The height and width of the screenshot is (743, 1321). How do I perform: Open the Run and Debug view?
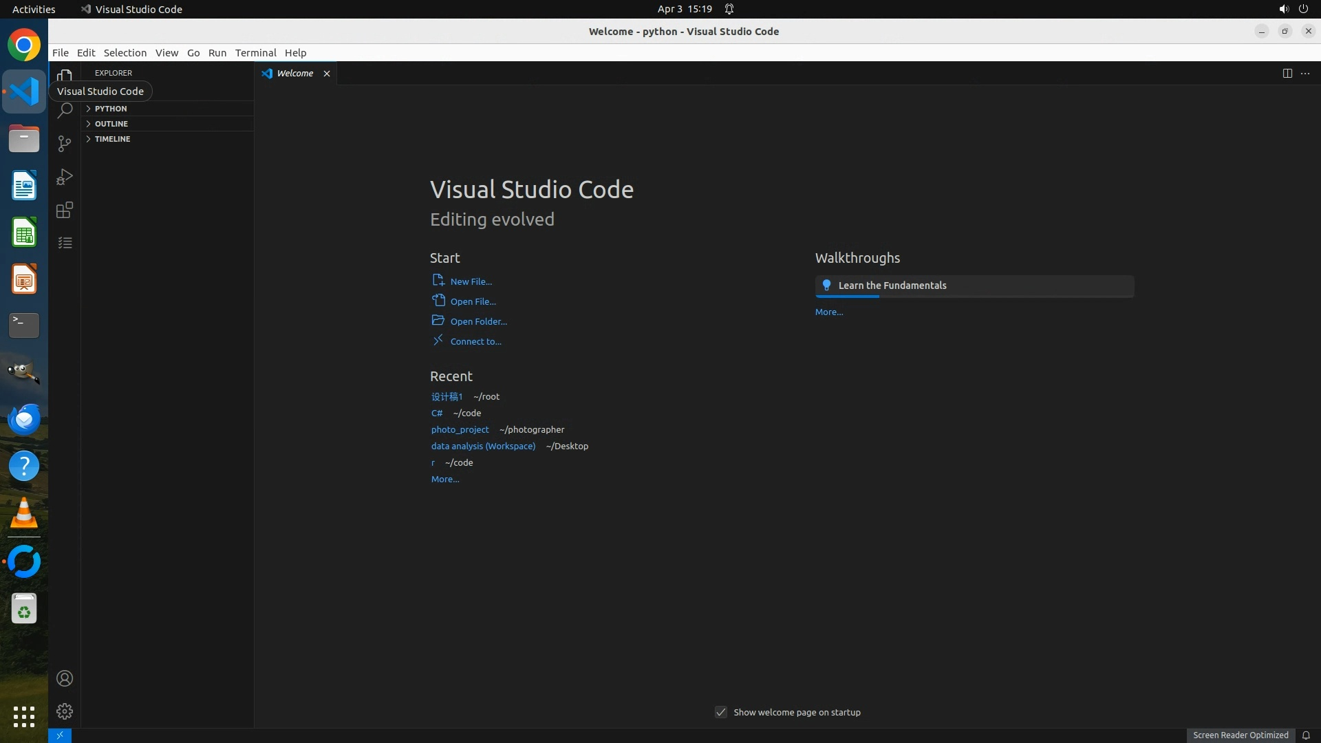(65, 177)
